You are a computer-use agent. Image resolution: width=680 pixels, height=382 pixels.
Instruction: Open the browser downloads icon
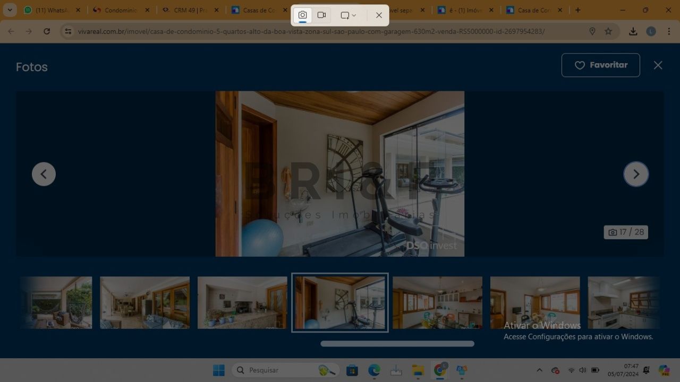[x=633, y=31]
